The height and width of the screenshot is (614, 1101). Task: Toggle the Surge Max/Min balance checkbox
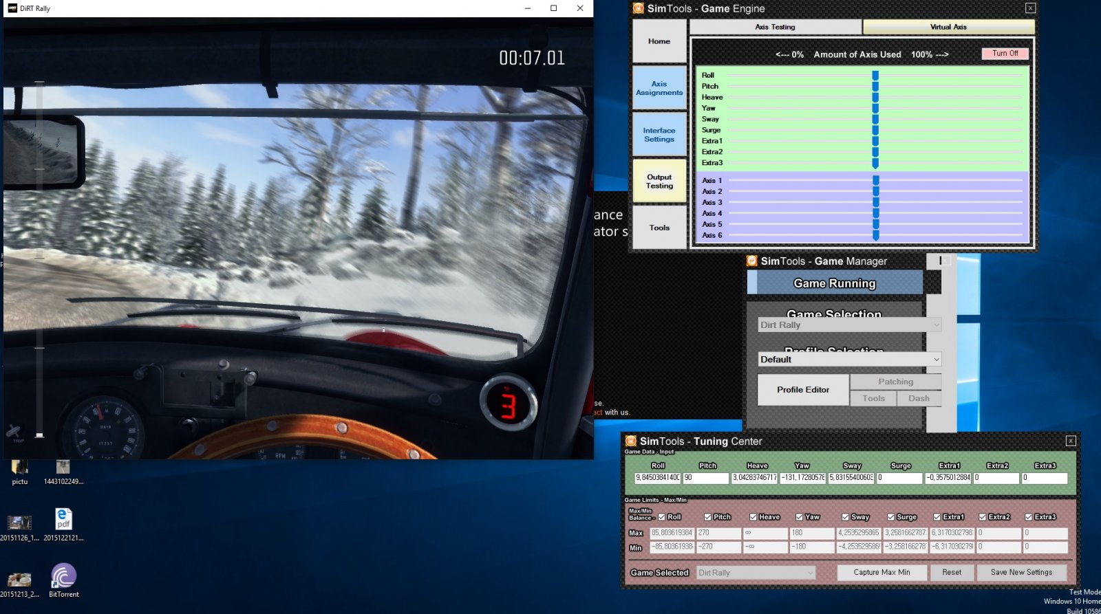click(x=890, y=517)
